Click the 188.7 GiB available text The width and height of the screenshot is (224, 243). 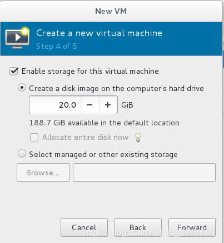pos(104,123)
